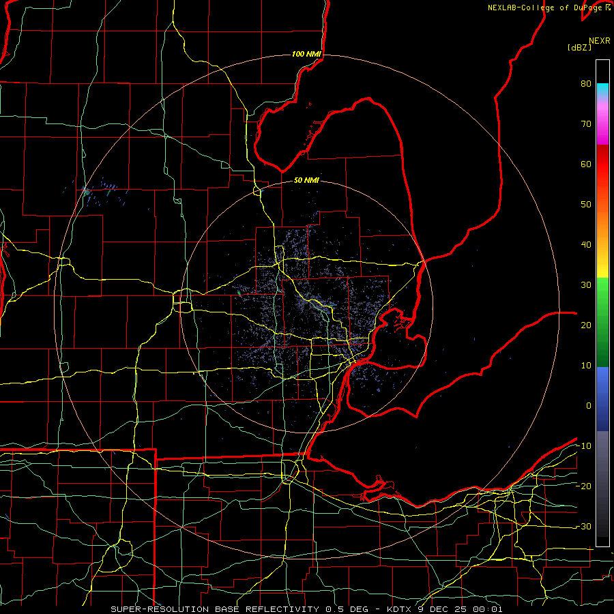Click the [dBZ] unit label
This screenshot has width=614, height=614.
[x=579, y=47]
